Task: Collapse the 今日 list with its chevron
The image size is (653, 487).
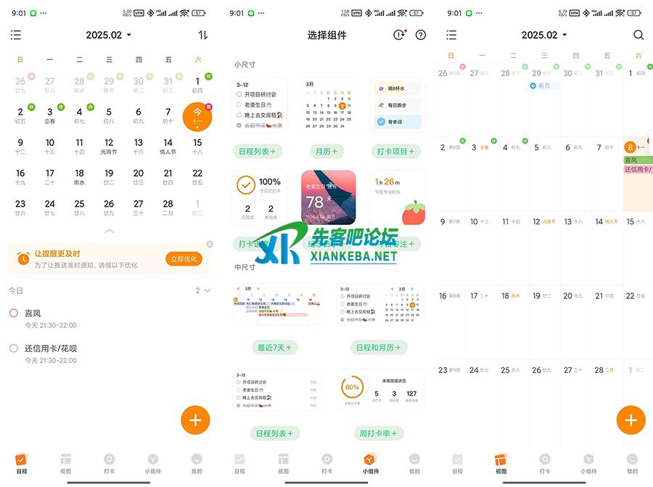Action: (x=208, y=290)
